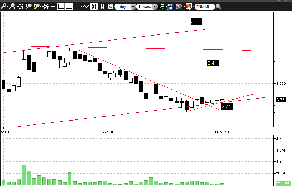Toggle horizontal grid lines
This screenshot has height=186, width=292.
coord(60,6)
